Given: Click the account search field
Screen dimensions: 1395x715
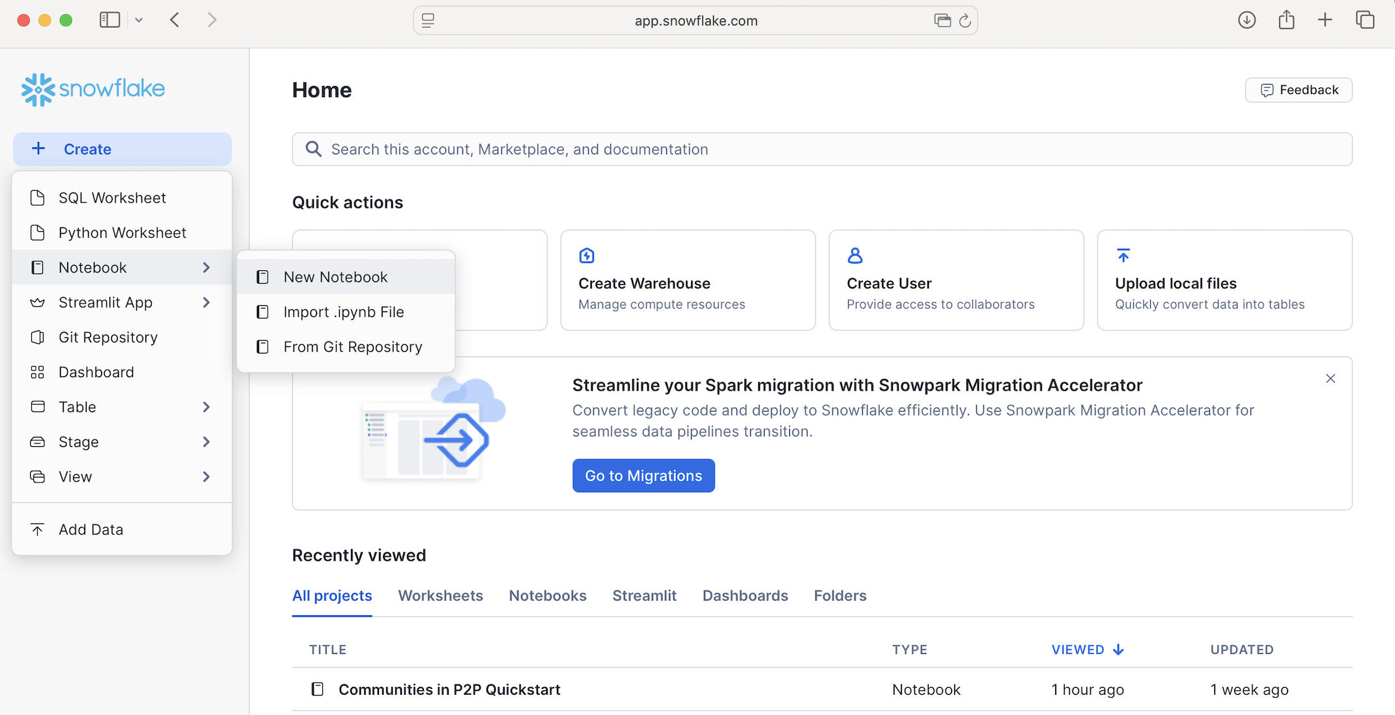Looking at the screenshot, I should tap(821, 149).
